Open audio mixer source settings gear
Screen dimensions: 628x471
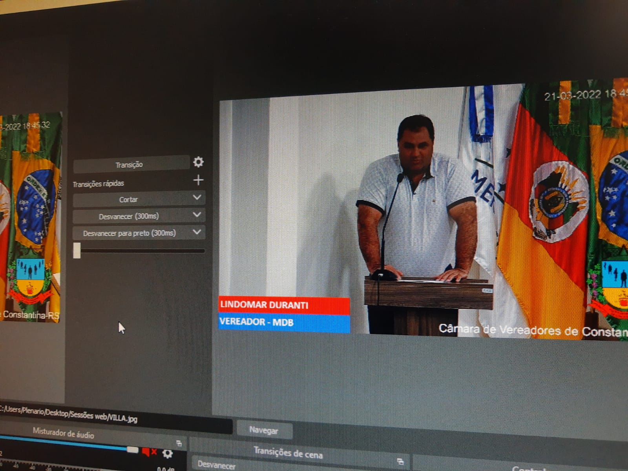coord(168,454)
